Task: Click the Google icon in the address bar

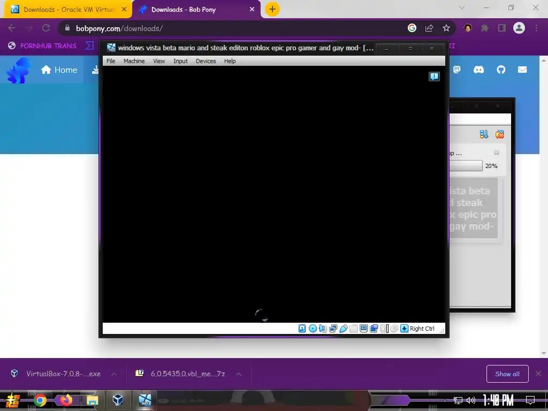Action: (412, 28)
